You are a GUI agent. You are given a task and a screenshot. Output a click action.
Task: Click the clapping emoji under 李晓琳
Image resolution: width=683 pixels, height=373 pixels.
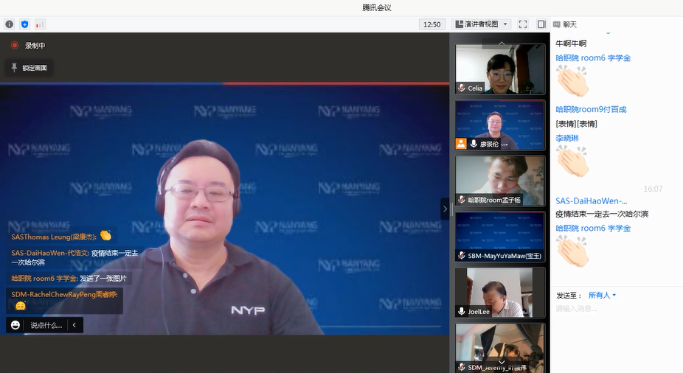pyautogui.click(x=572, y=161)
